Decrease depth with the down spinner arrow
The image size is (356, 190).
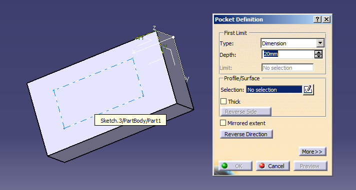[318, 56]
